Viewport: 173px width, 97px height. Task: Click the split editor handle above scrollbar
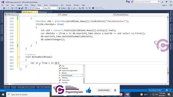click(x=168, y=17)
